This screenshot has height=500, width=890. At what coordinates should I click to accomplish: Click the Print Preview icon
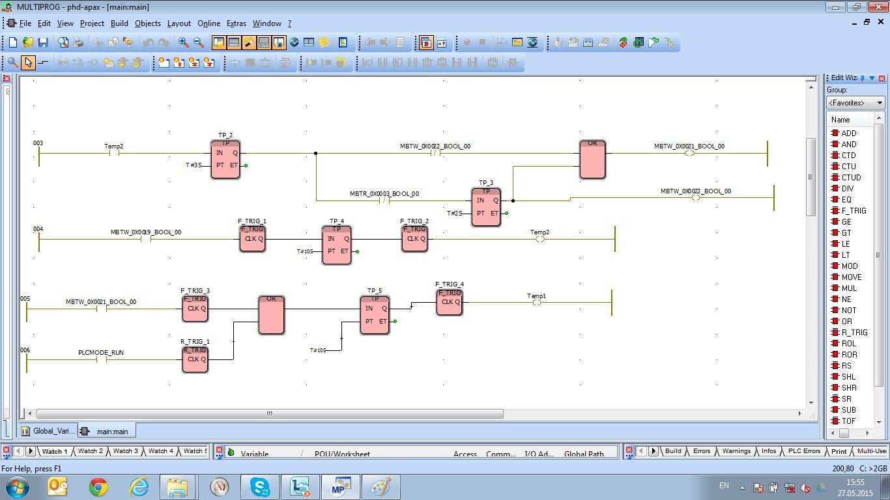63,42
